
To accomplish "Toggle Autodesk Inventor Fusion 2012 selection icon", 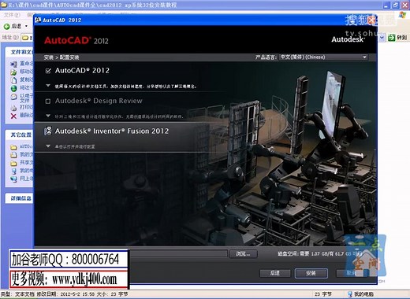I will [48, 131].
